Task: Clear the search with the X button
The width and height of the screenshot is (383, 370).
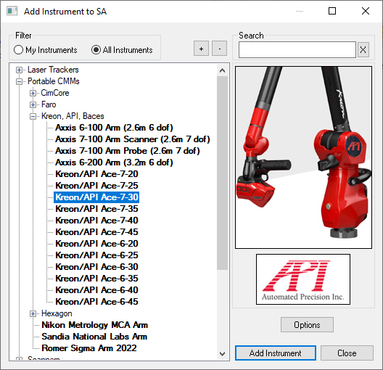Action: click(363, 50)
